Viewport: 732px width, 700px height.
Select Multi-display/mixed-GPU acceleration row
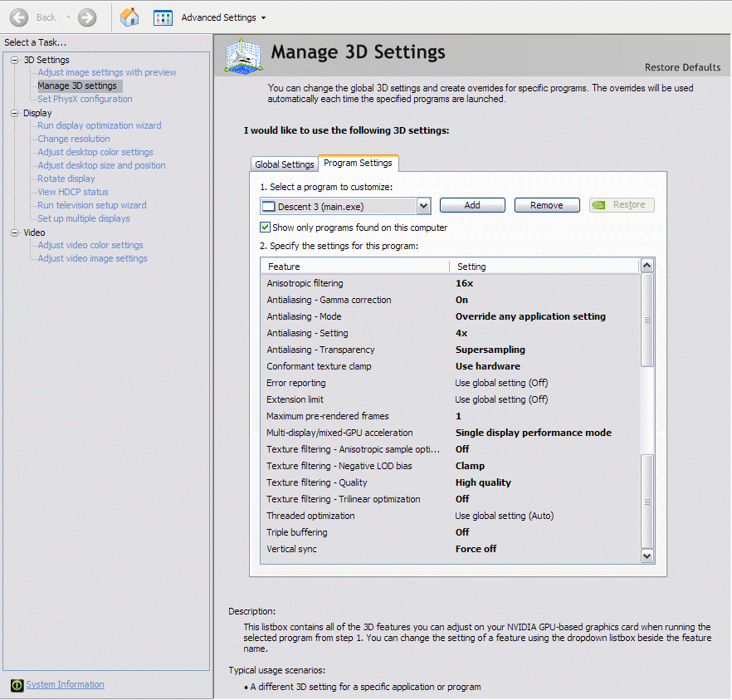[x=451, y=433]
